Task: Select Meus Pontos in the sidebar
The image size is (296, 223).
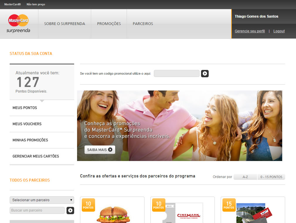Action: [x=42, y=108]
